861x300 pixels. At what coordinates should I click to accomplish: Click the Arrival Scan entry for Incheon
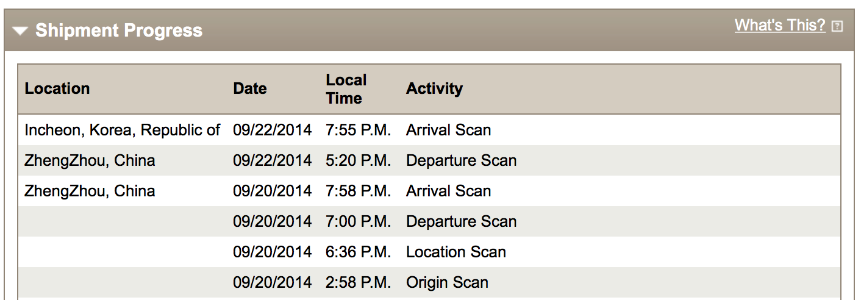(x=448, y=130)
